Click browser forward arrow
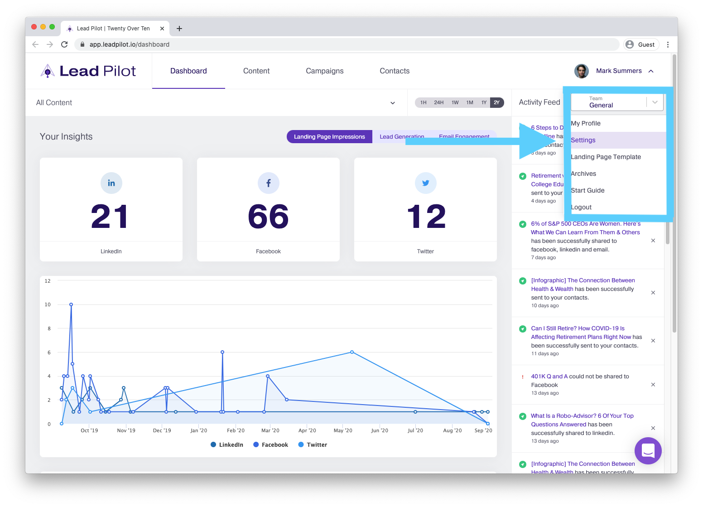Viewport: 703px width, 507px height. click(x=50, y=44)
